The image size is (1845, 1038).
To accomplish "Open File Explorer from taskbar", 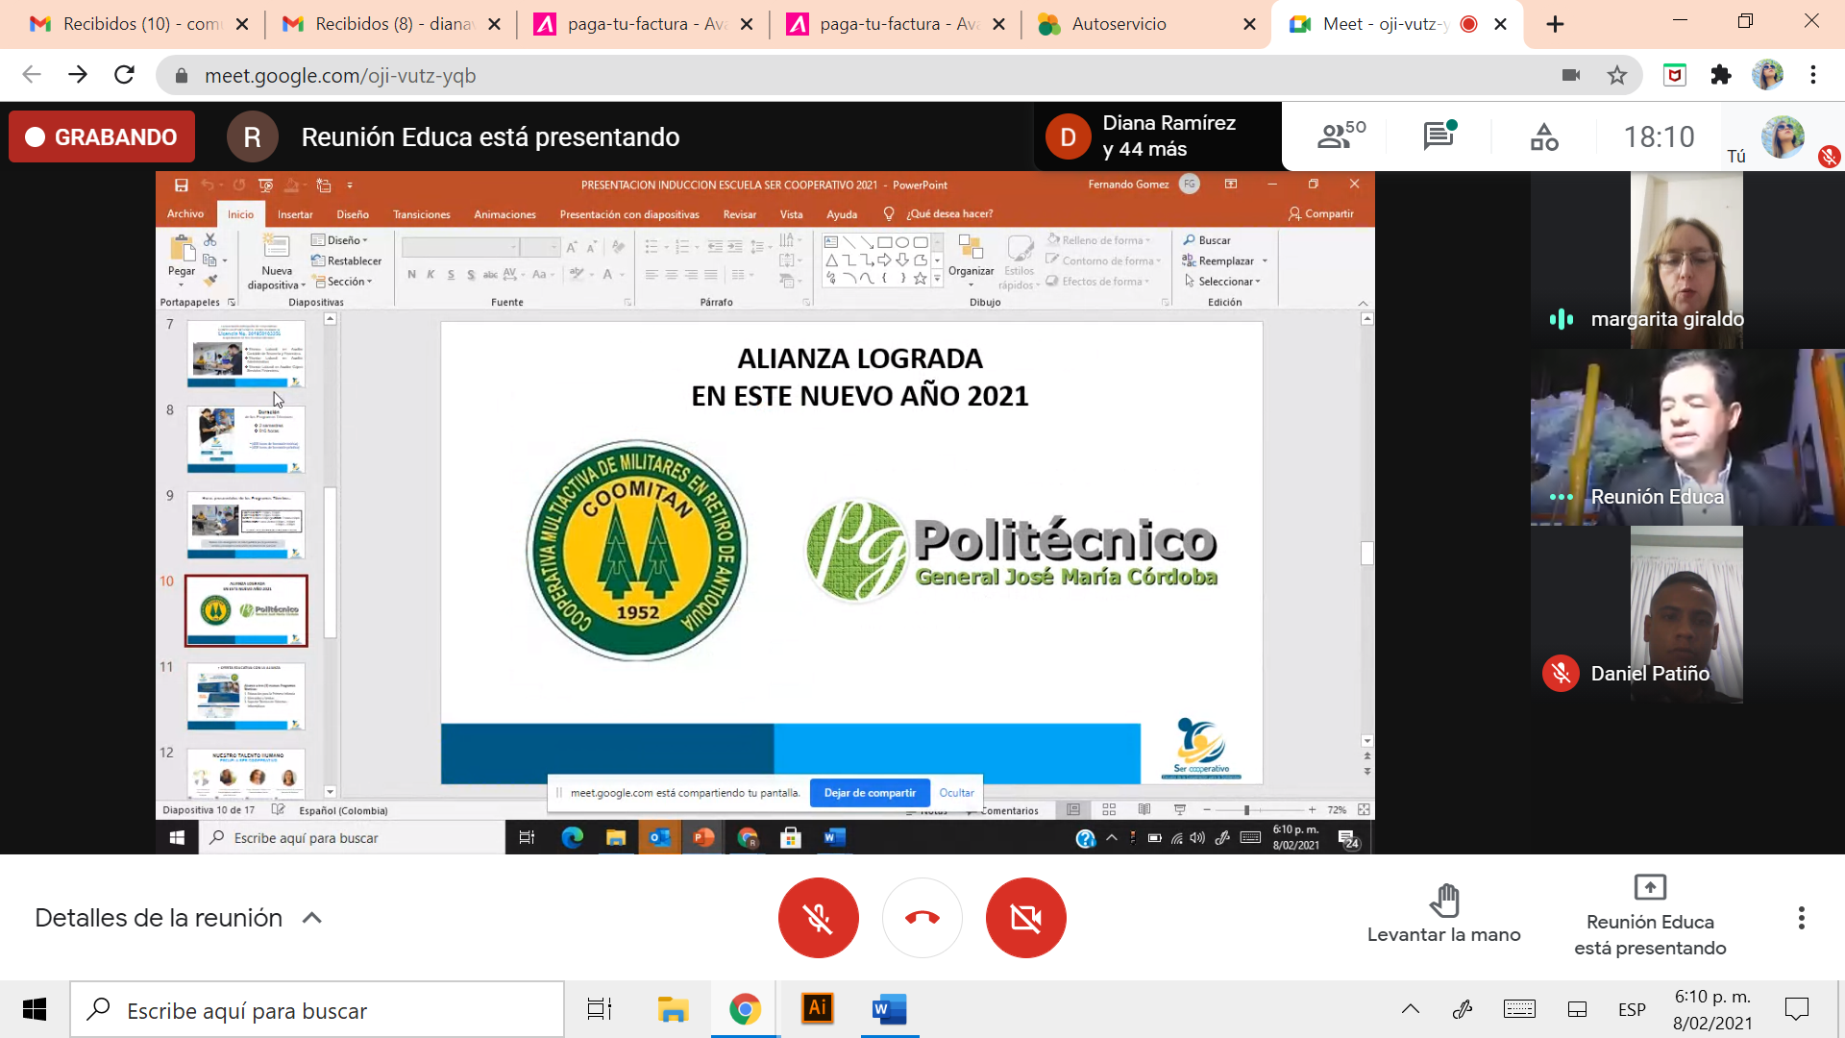I will pos(674,1009).
